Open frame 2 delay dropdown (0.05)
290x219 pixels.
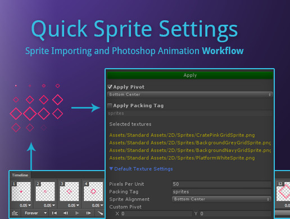tap(49, 205)
